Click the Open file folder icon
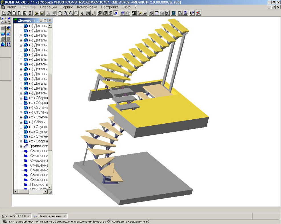281x224 pixels. tap(37, 13)
